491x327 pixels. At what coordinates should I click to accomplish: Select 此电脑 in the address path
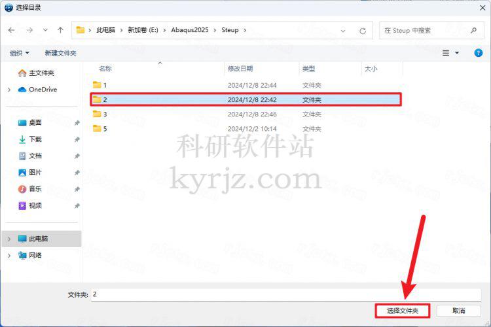(105, 30)
